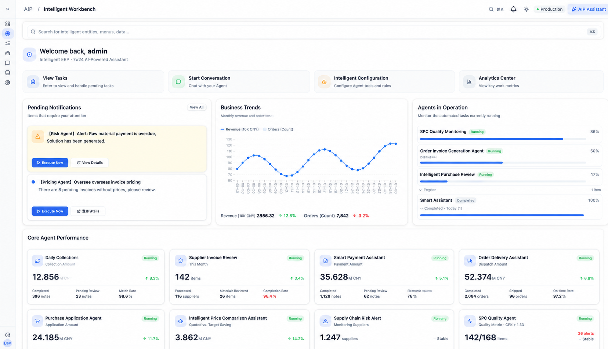Image resolution: width=608 pixels, height=349 pixels.
Task: Open the Production environment selector
Action: click(x=549, y=9)
